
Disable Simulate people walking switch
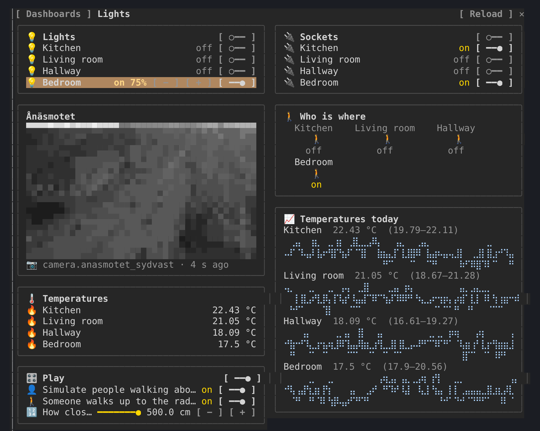[x=237, y=390]
